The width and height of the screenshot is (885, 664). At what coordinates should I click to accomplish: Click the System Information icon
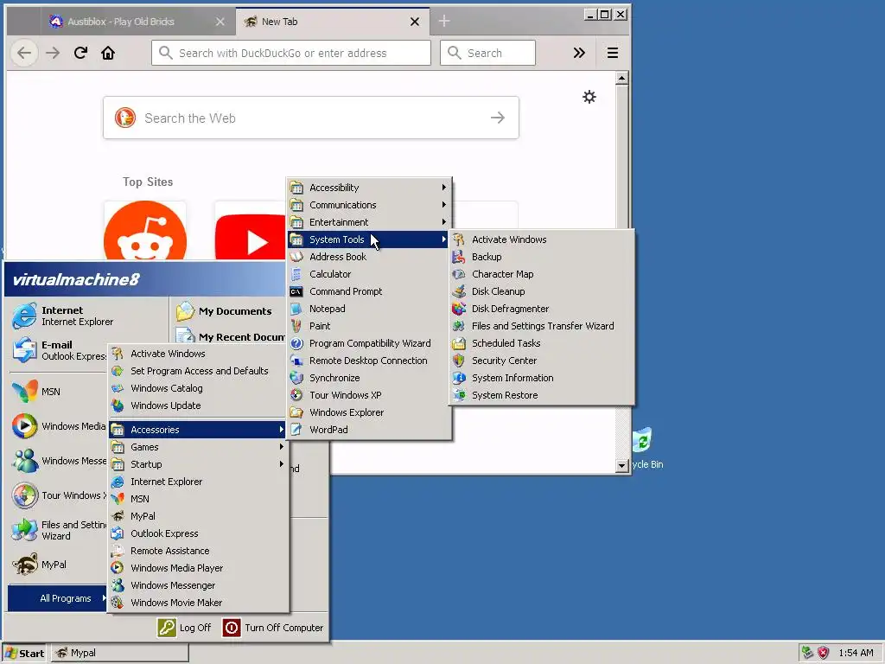coord(459,378)
